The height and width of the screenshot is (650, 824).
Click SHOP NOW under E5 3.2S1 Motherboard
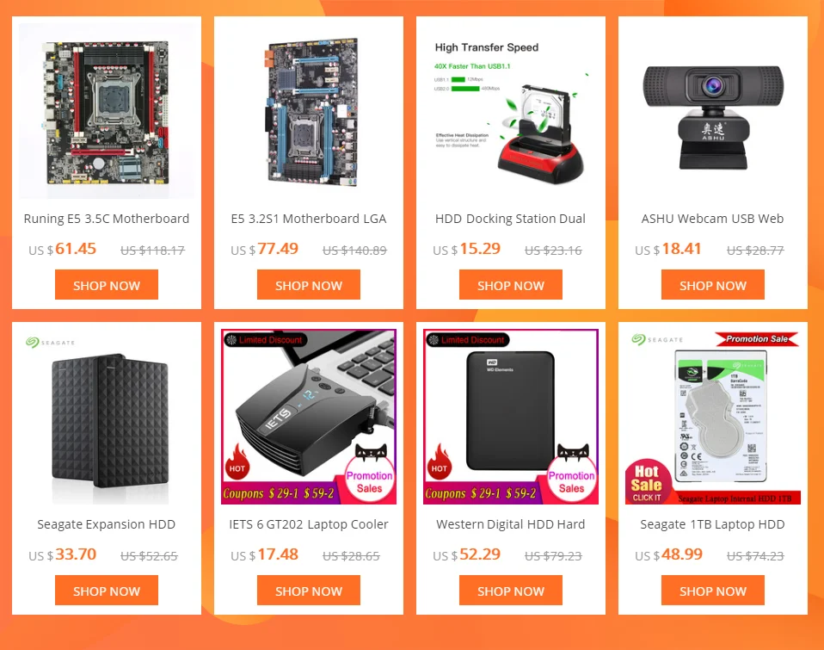pyautogui.click(x=309, y=284)
